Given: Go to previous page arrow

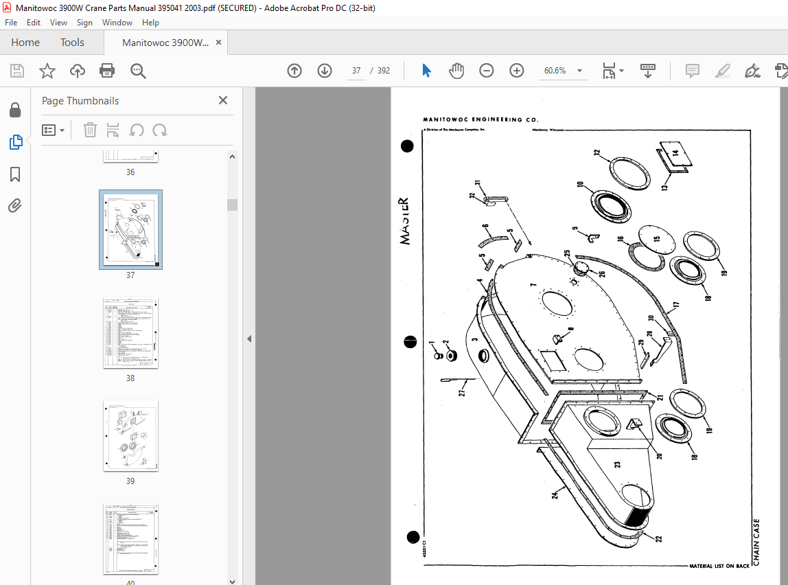Looking at the screenshot, I should [x=294, y=71].
